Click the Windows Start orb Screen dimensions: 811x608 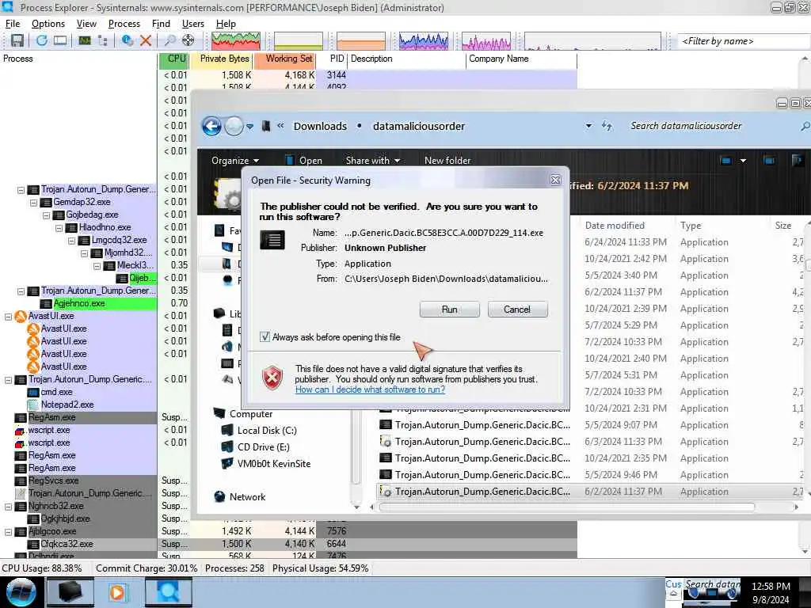(x=21, y=592)
